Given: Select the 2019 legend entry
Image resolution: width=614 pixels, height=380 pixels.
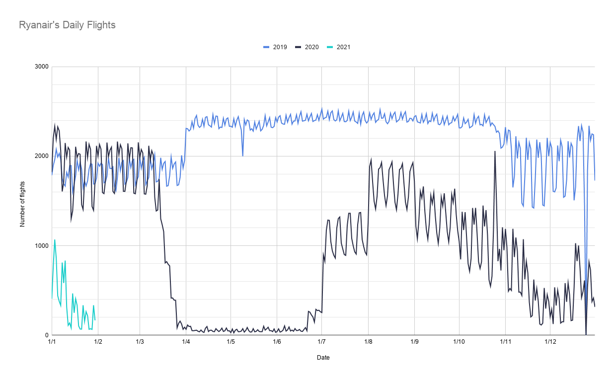Looking at the screenshot, I should (275, 47).
